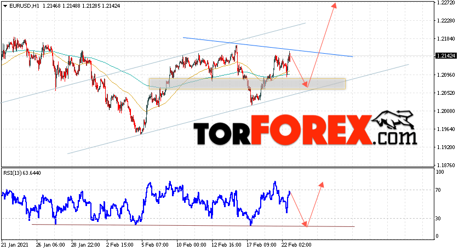Click the 5 Feb 07:00 time label
The image size is (459, 251).
(155, 245)
